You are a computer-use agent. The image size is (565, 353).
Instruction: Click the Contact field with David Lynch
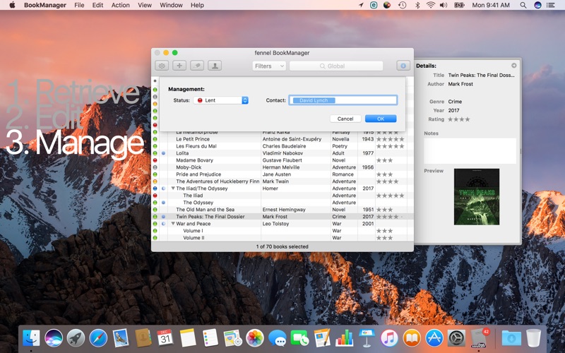tap(343, 100)
